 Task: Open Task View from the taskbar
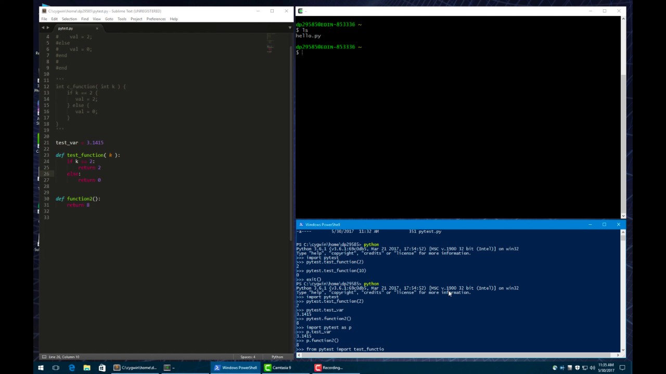pos(56,368)
